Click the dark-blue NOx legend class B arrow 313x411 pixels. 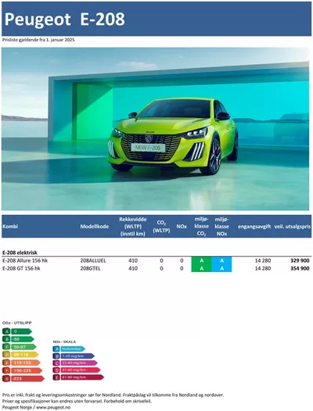click(x=74, y=356)
